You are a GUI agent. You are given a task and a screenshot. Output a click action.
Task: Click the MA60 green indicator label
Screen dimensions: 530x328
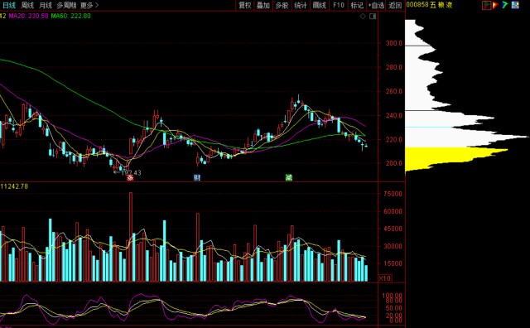(x=70, y=16)
